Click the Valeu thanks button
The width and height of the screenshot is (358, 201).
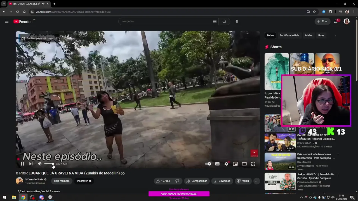243,181
